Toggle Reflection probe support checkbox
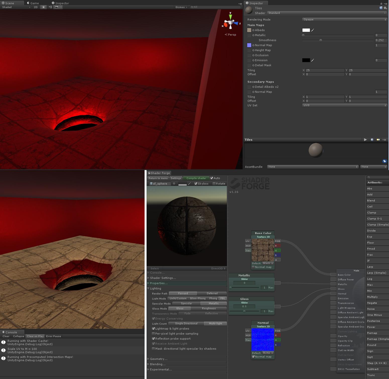 click(153, 339)
